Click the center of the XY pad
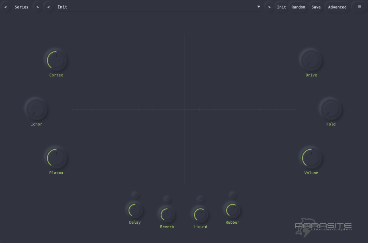The width and height of the screenshot is (368, 243). pyautogui.click(x=184, y=109)
